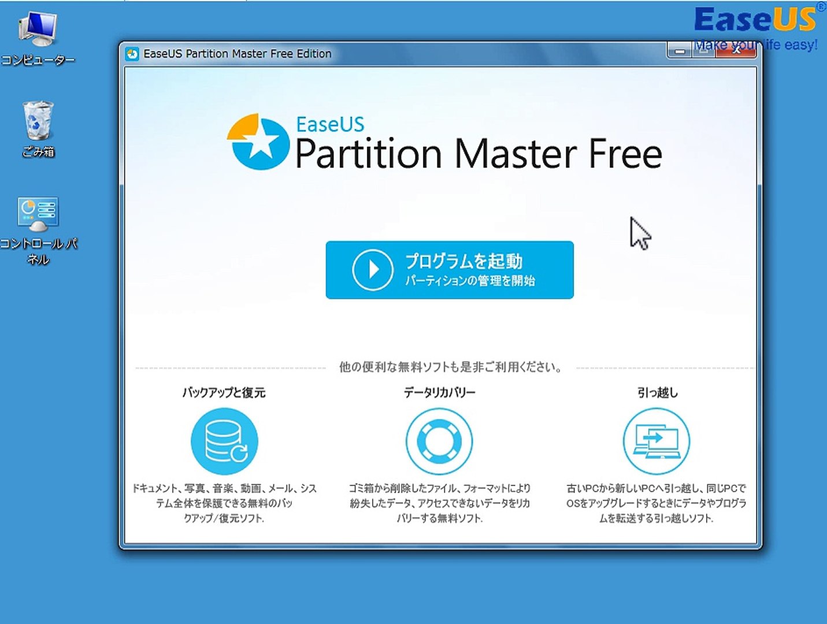Click the title bar app icon
This screenshot has height=624, width=827.
tap(132, 54)
